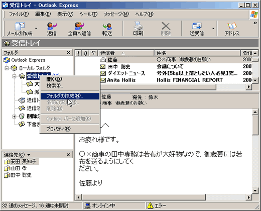Open the ヘルプ(H) menu

point(144,14)
